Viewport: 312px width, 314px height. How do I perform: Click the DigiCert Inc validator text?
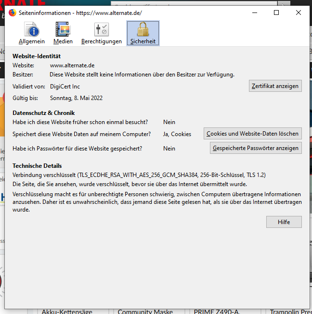(65, 87)
